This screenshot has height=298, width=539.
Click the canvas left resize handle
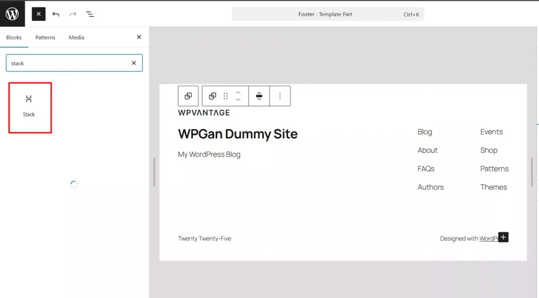pos(154,172)
